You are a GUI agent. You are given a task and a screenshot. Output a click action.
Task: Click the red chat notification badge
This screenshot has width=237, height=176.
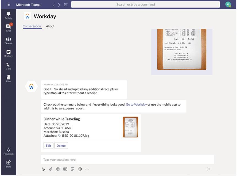tap(11, 24)
